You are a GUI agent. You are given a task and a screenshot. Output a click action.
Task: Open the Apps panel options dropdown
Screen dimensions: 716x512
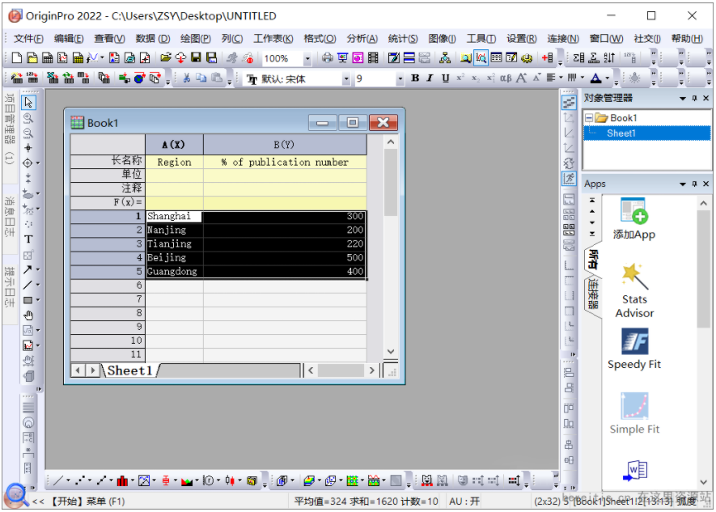[x=683, y=184]
